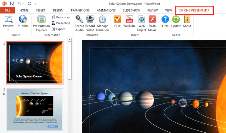Screen dimensions: 226x133
Task: Click the Undo arrow
Action: (19, 3)
